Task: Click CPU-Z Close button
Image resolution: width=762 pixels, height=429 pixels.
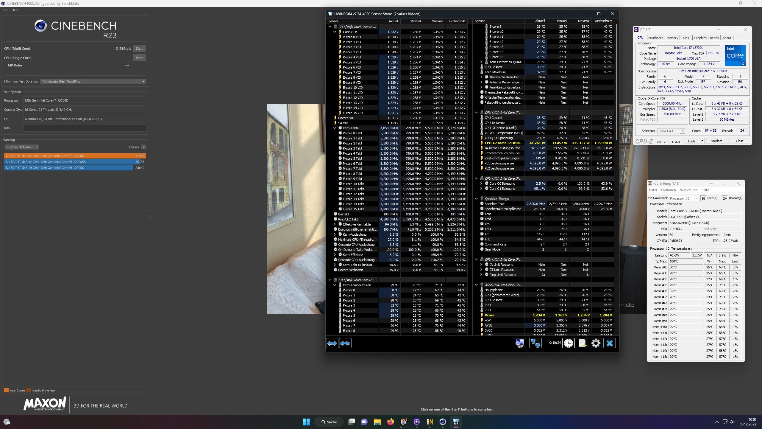Action: [740, 141]
